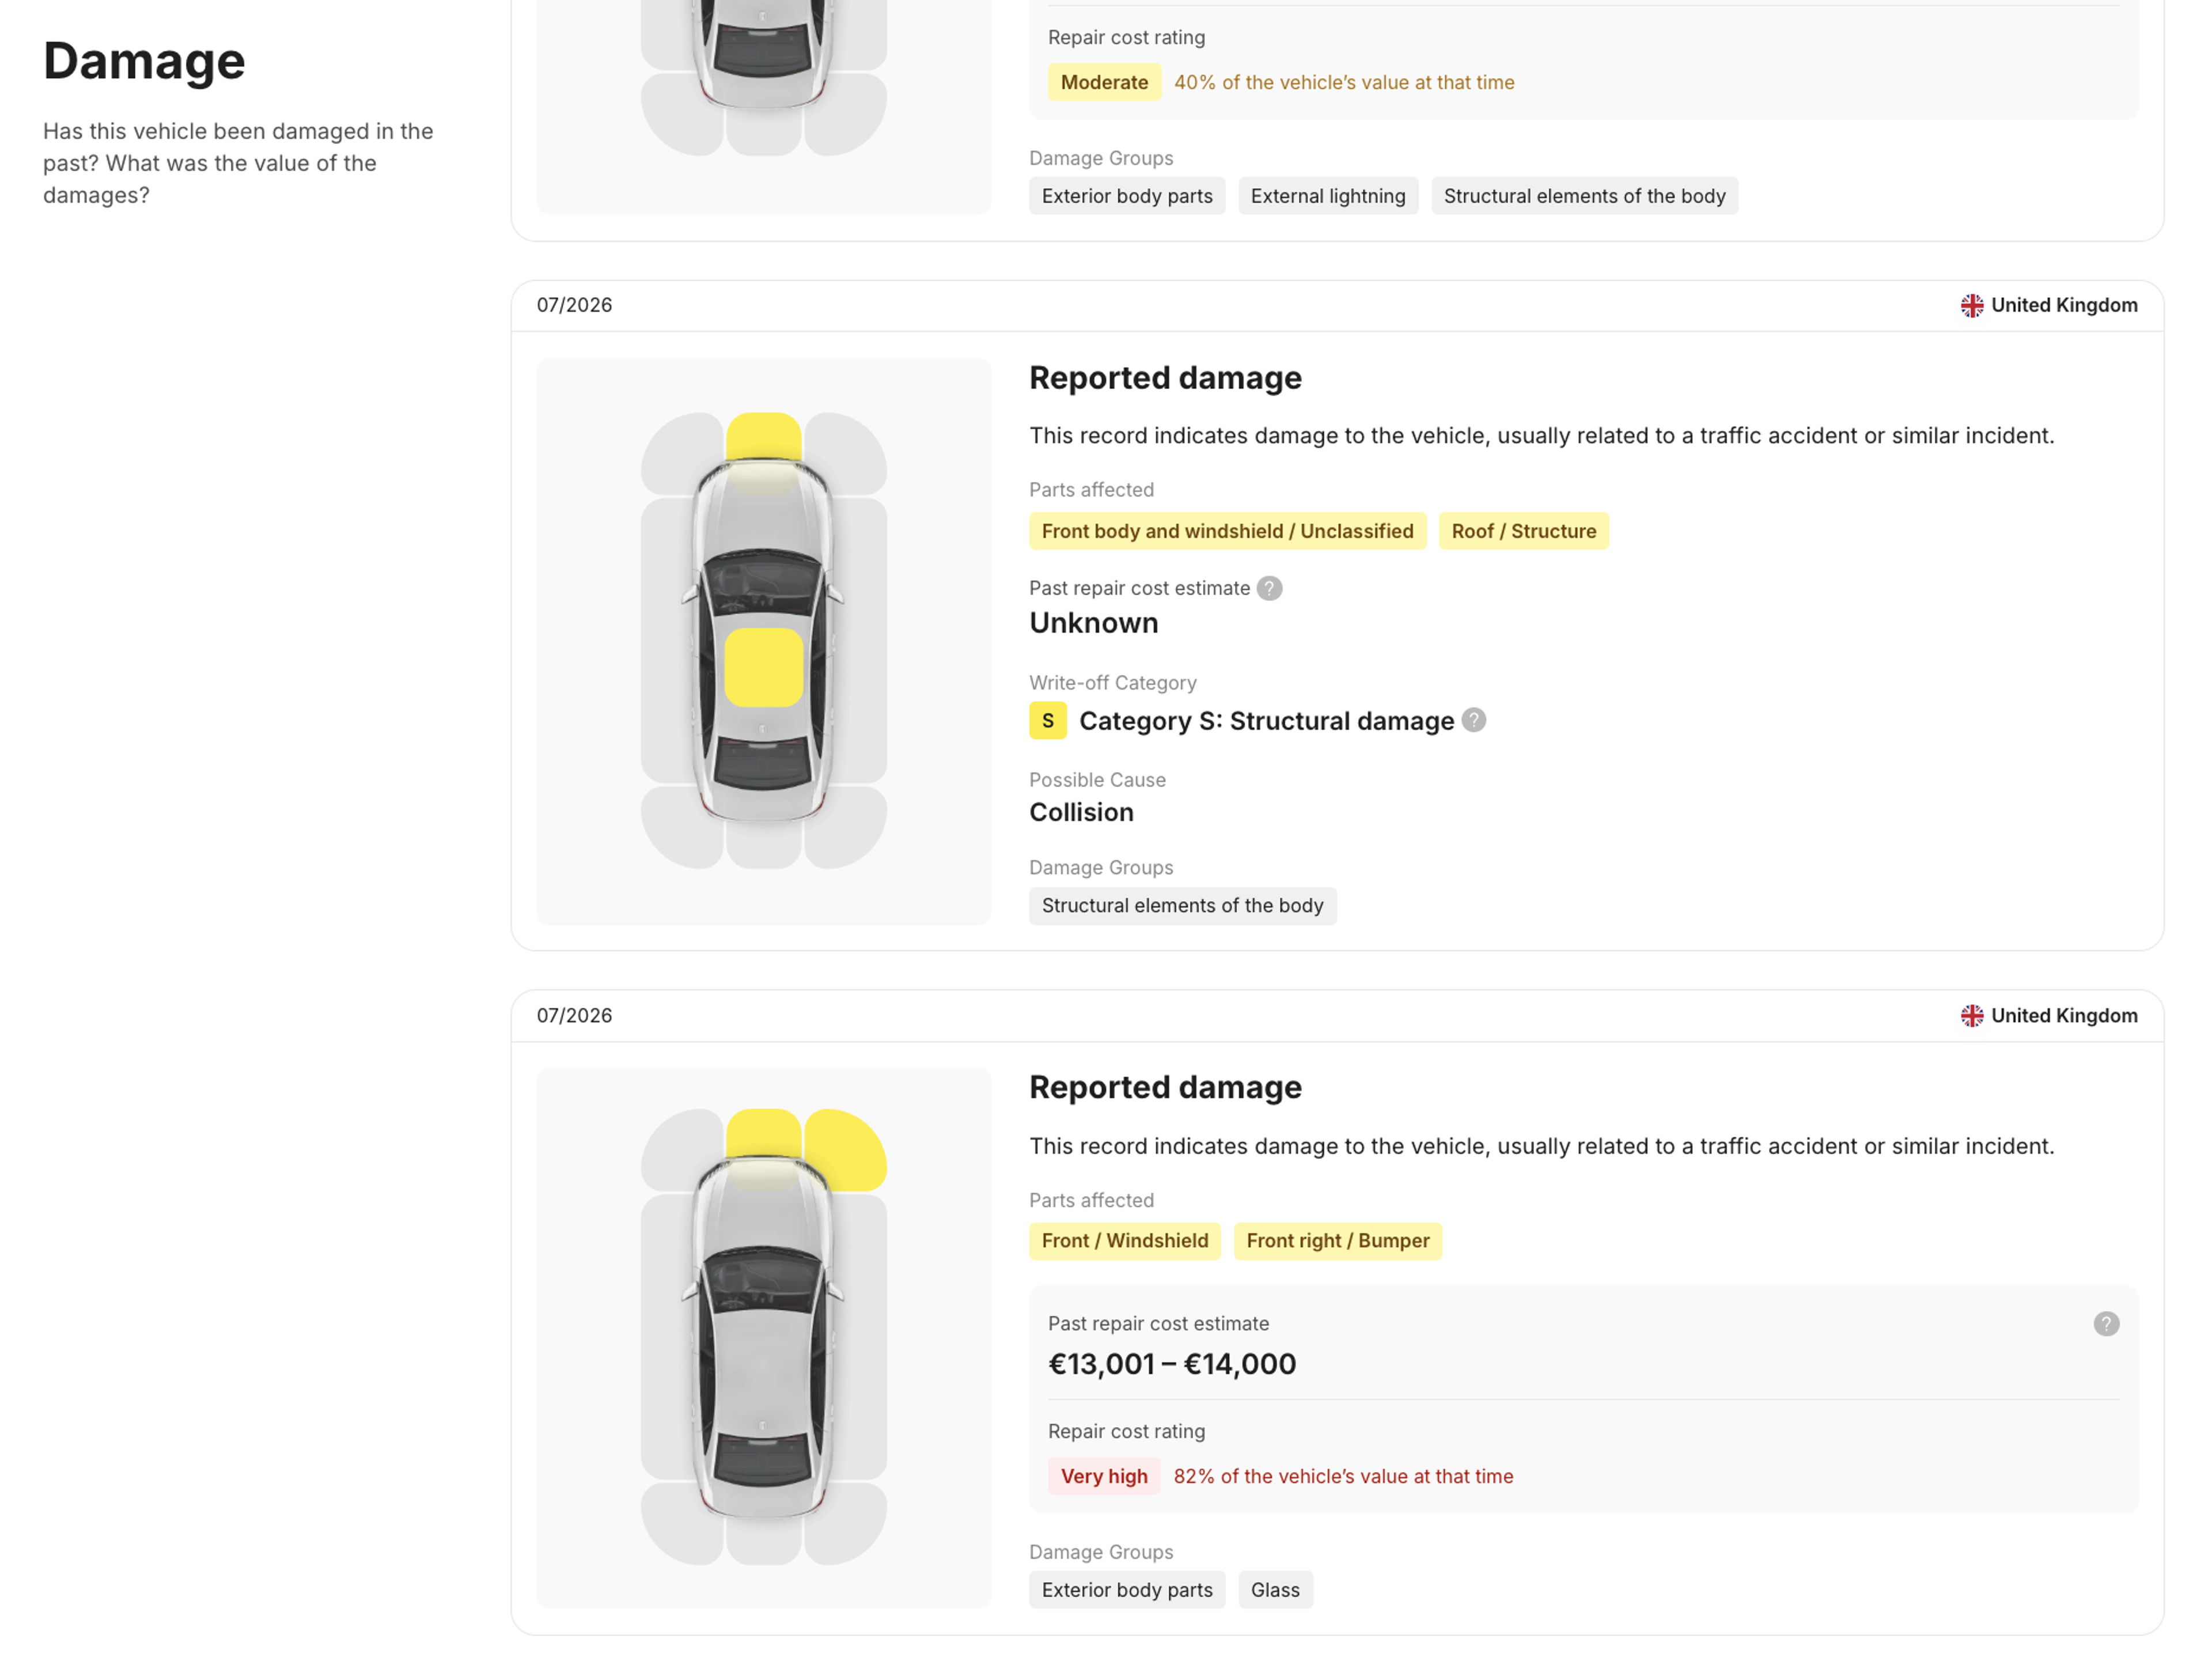
Task: Click the Damage section heading
Action: [x=144, y=61]
